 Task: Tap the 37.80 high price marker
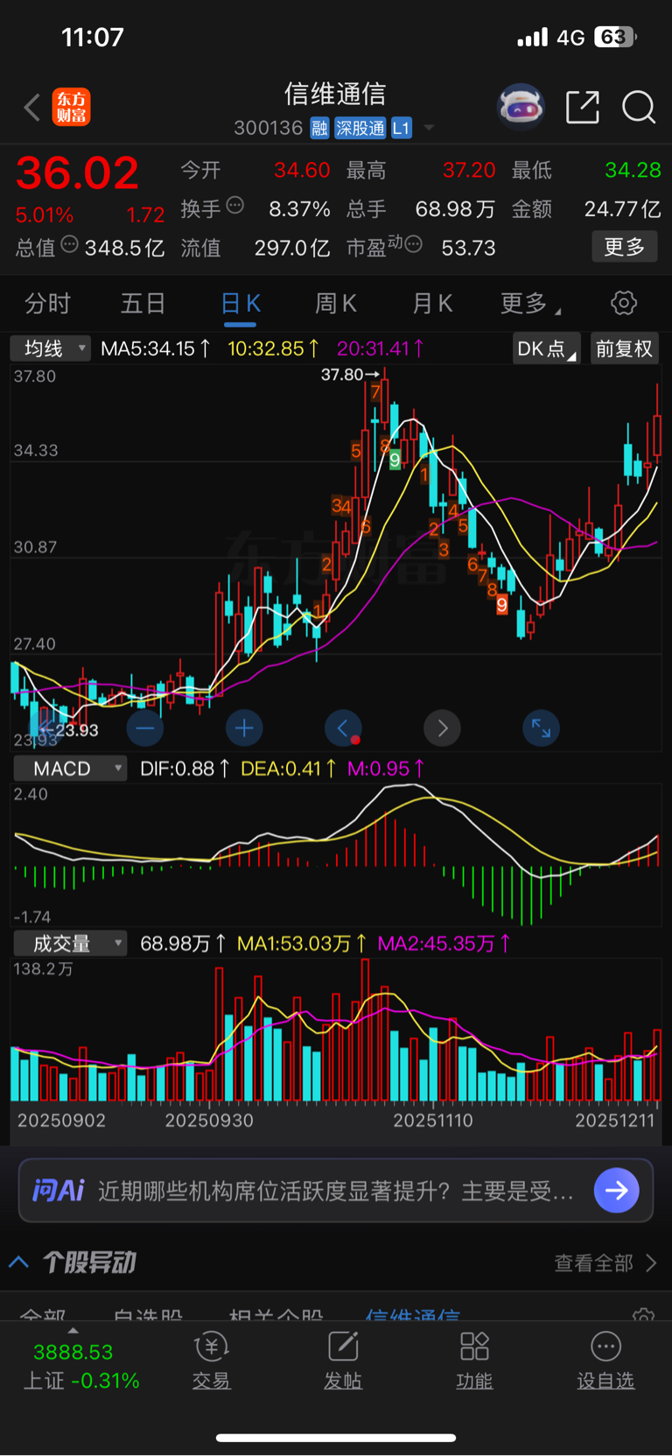(350, 375)
